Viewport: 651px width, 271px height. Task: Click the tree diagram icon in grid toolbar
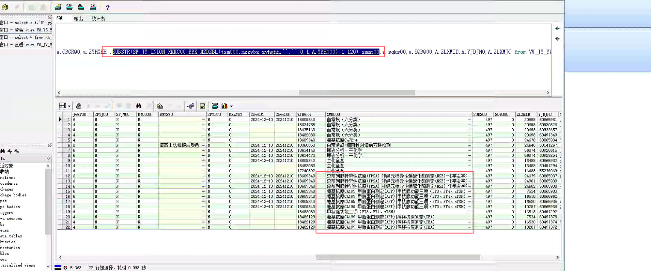(x=191, y=106)
